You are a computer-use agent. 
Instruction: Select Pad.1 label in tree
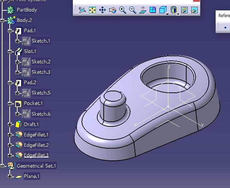pos(30,30)
